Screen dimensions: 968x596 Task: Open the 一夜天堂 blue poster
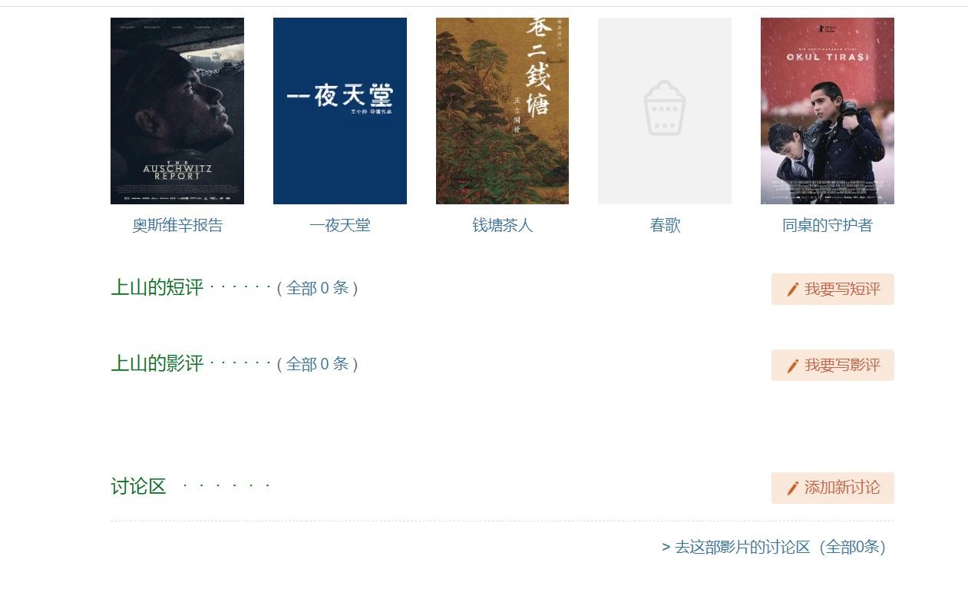click(340, 111)
